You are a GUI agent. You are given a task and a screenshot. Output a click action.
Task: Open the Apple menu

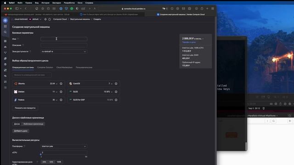(5, 3)
